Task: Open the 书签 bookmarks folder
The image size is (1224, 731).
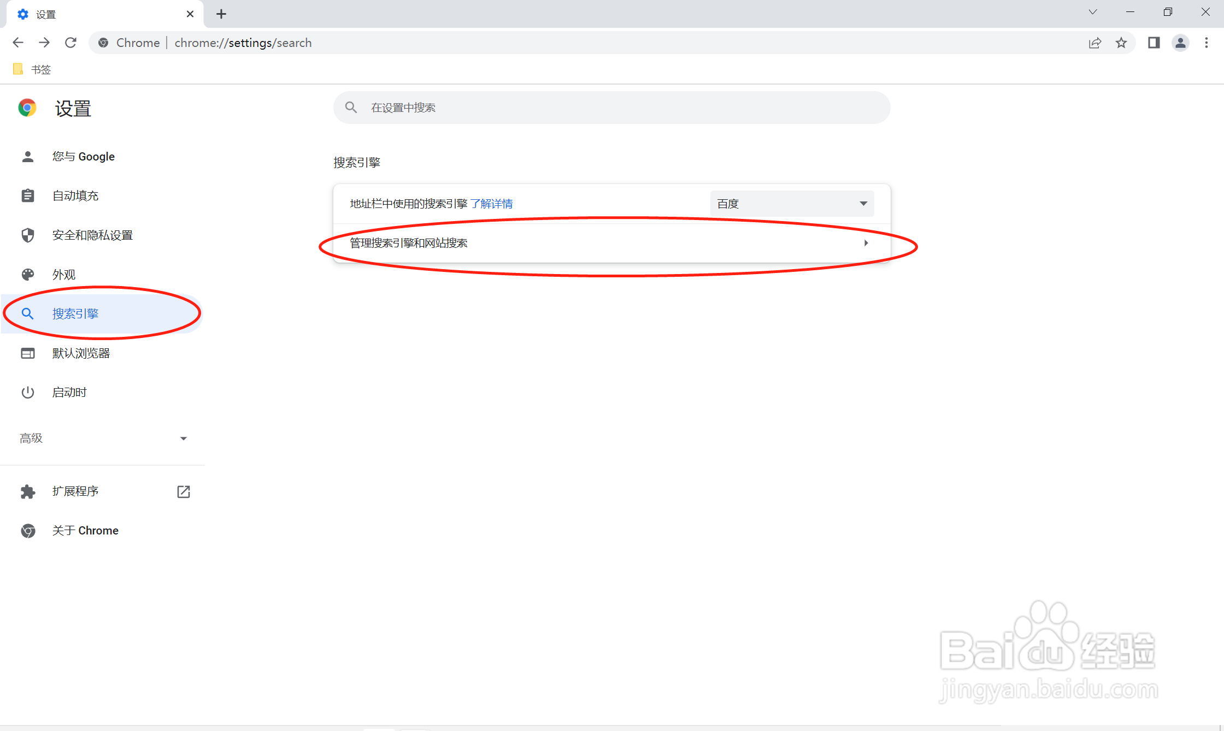Action: (32, 69)
